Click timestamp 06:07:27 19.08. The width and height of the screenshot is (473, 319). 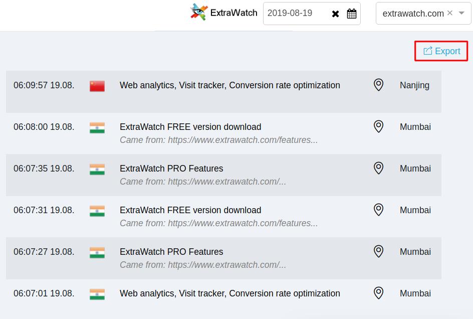pyautogui.click(x=44, y=252)
